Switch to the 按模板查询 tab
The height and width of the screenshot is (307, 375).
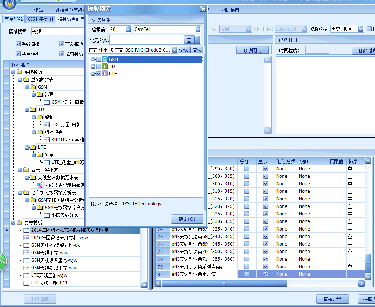(x=71, y=19)
